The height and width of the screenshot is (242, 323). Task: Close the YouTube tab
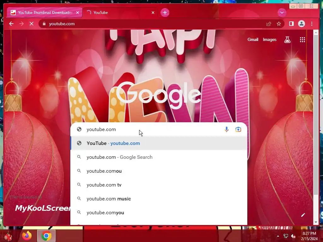(153, 13)
